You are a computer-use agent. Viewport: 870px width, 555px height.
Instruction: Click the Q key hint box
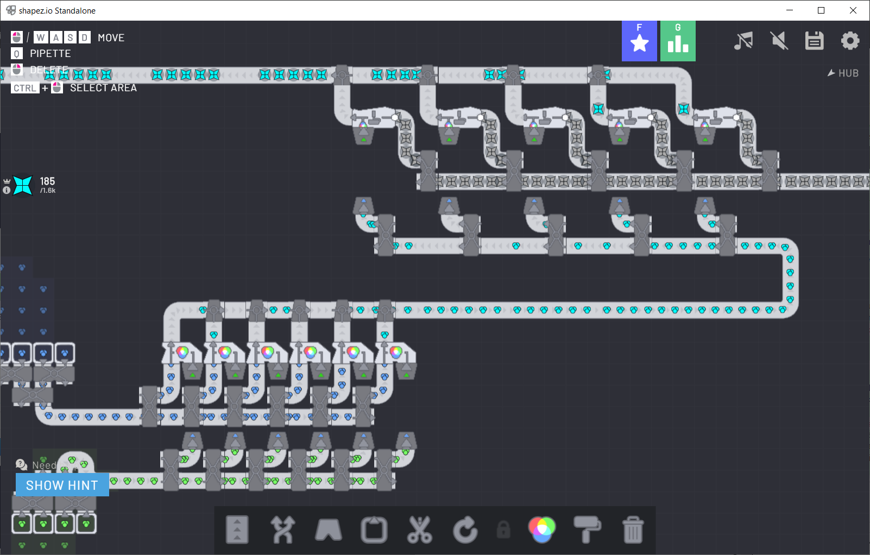click(17, 54)
